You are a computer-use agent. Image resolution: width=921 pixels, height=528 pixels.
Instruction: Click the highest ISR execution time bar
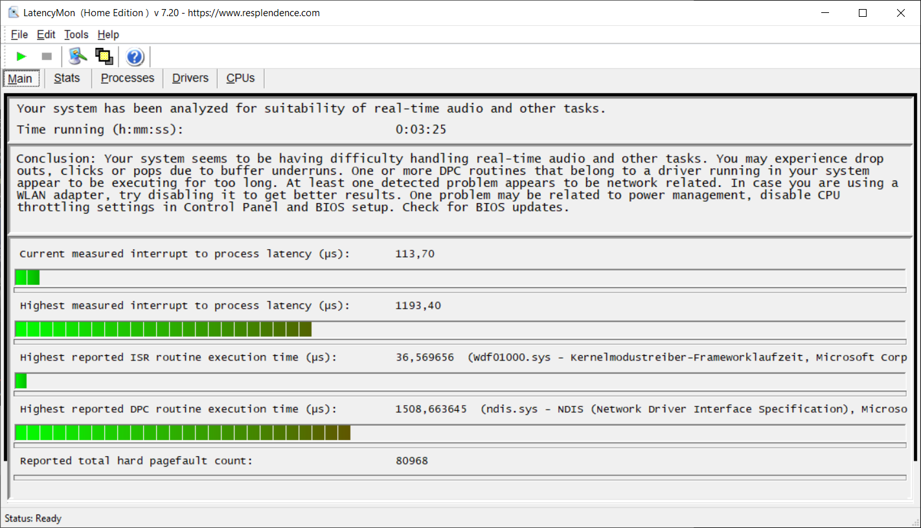pos(21,381)
